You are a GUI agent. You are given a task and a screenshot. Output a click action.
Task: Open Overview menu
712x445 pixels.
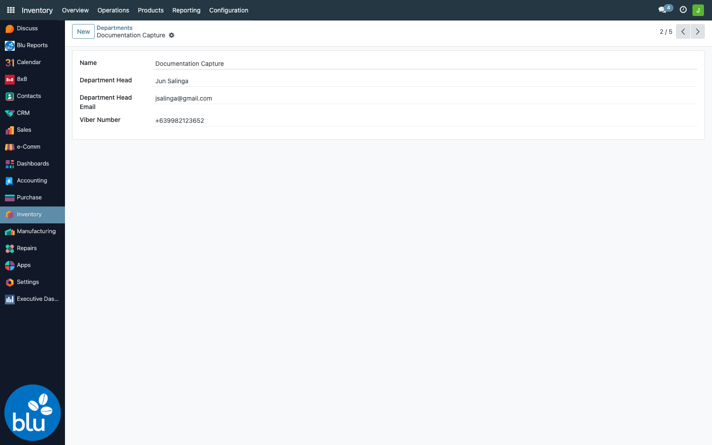[75, 10]
